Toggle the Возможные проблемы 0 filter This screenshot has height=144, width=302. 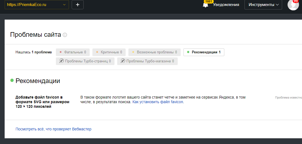point(155,52)
